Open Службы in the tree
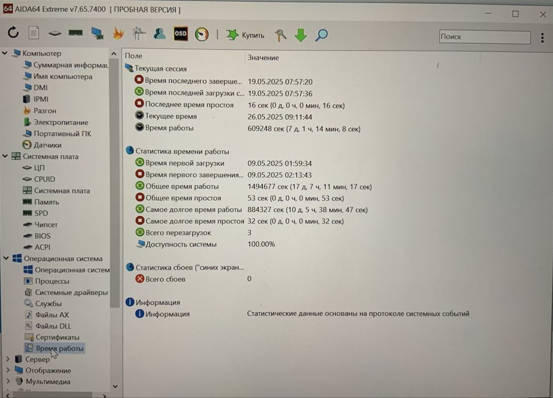Viewport: 553px width, 398px height. (43, 303)
